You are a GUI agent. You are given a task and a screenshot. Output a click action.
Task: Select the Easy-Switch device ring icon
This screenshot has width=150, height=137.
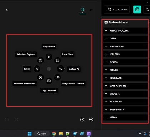(57, 77)
